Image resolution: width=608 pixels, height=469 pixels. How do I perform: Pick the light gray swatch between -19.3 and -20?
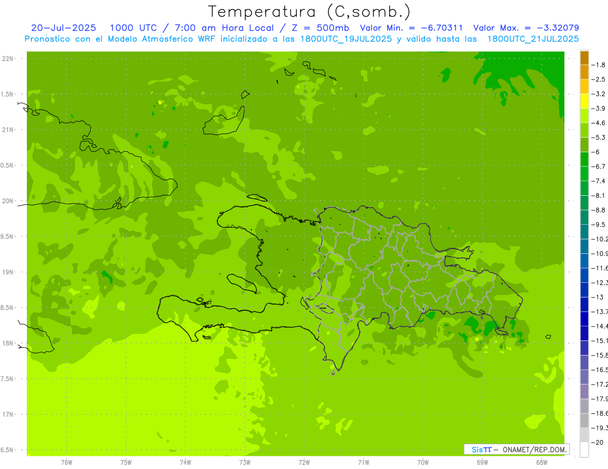(x=584, y=435)
